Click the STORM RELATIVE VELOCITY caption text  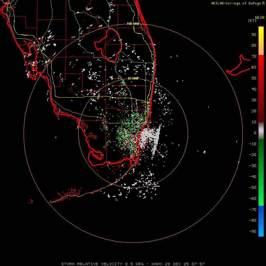pyautogui.click(x=92, y=264)
